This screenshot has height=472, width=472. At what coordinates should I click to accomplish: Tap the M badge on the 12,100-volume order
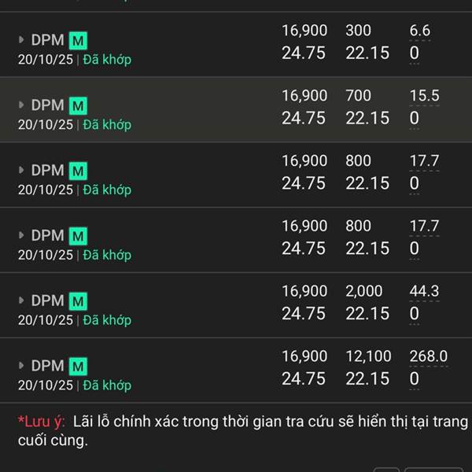click(x=78, y=367)
